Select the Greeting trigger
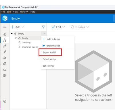 click(x=26, y=43)
